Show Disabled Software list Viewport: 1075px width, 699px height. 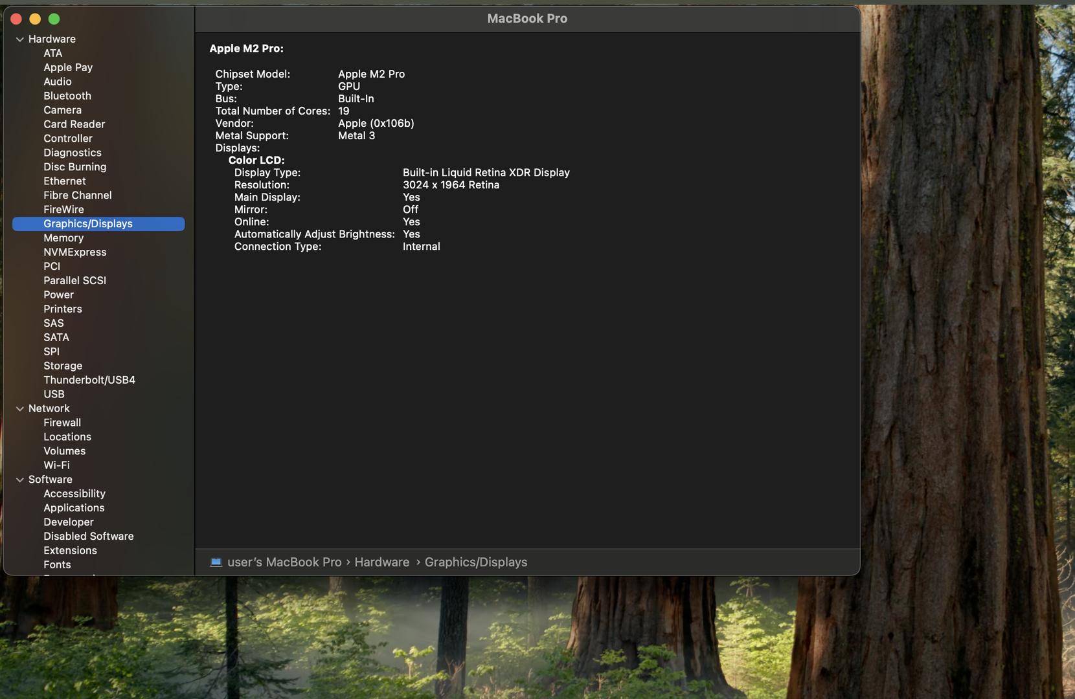pos(89,538)
